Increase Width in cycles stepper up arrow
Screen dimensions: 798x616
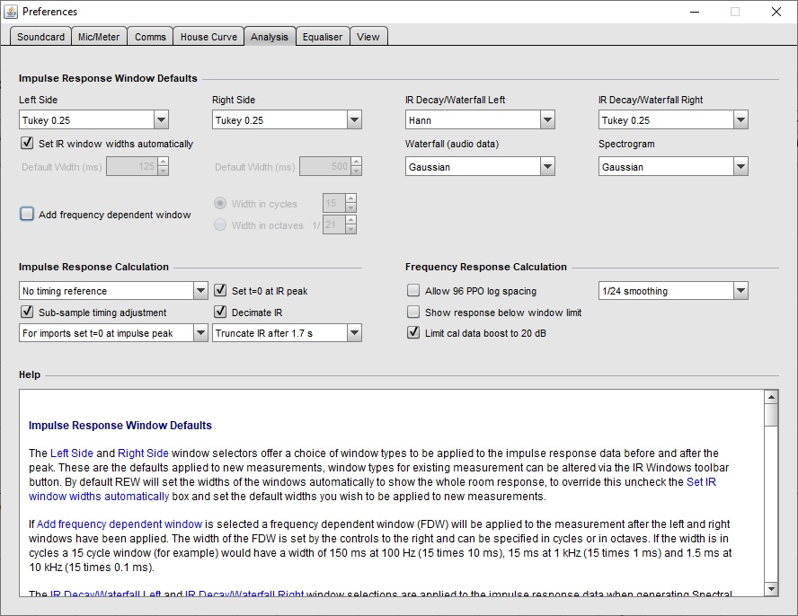[350, 198]
